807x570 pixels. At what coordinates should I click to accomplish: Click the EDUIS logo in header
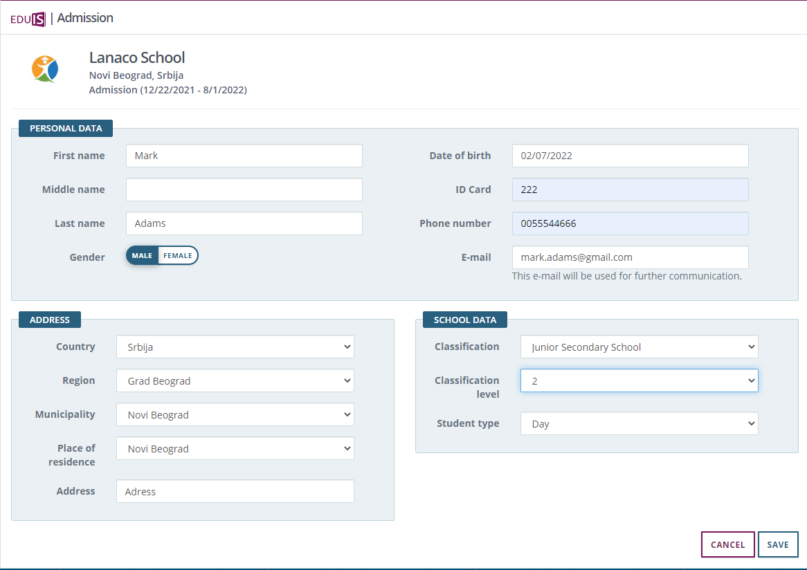pos(28,19)
